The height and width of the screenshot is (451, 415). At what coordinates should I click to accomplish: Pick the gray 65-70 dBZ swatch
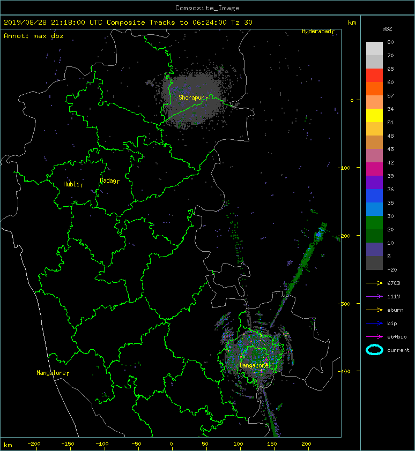pyautogui.click(x=374, y=62)
